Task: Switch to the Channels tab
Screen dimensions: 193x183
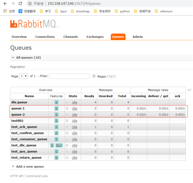Action: coord(71,37)
